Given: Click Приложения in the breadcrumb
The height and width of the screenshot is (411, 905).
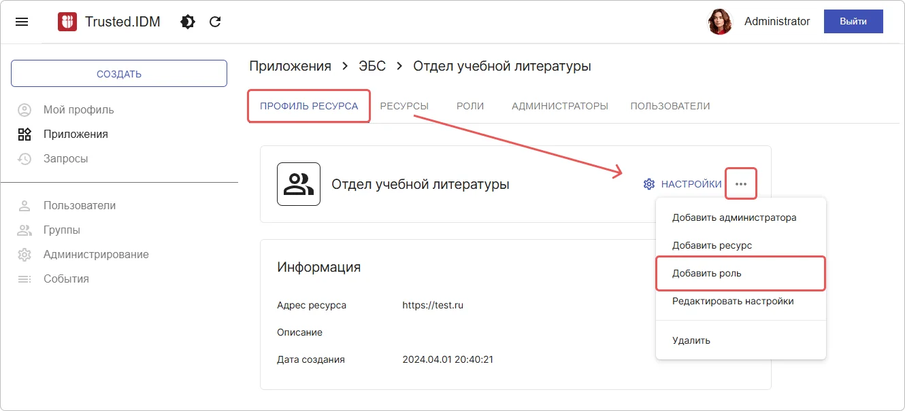Looking at the screenshot, I should 290,66.
